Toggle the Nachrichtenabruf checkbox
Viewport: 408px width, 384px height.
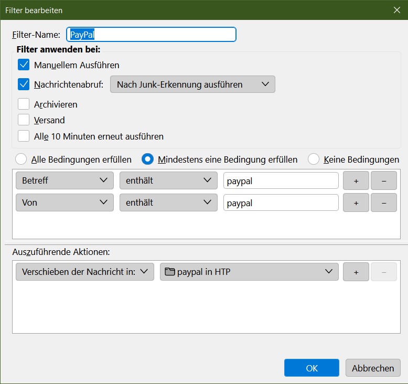click(24, 84)
